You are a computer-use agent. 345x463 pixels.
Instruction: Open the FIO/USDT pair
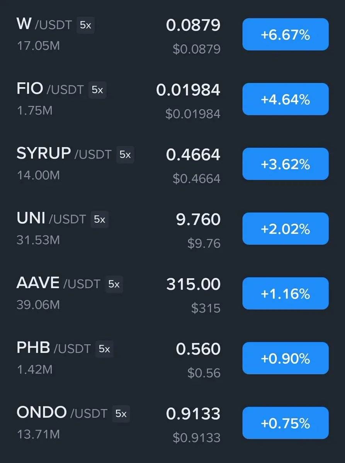(172, 100)
